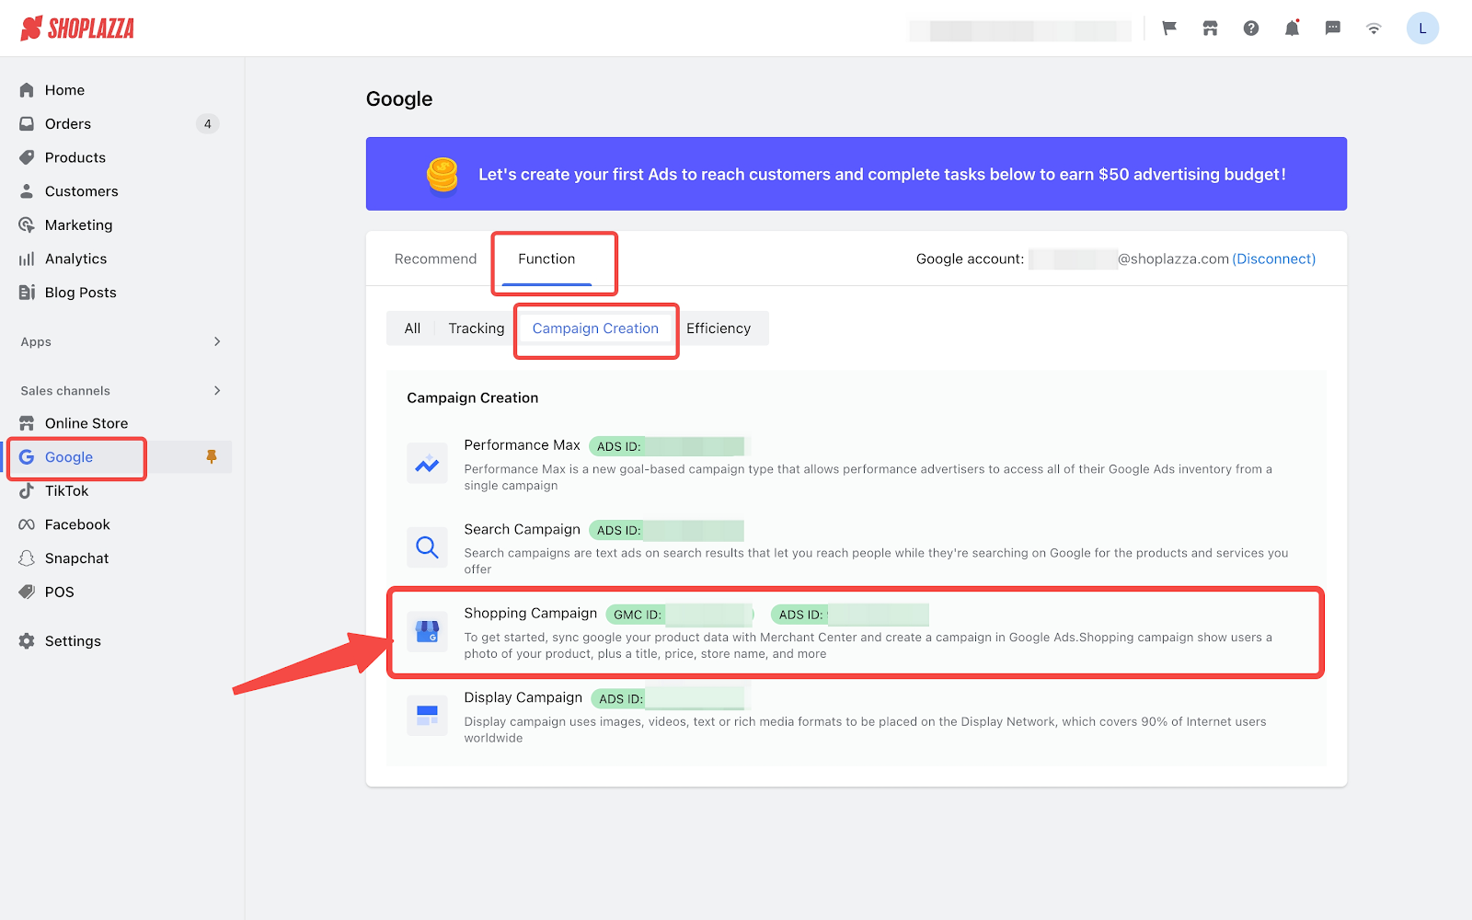Open the help question mark icon

(1251, 29)
